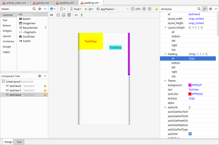This screenshot has width=219, height=145.
Task: Open layout_width wrap_content value
Action: 202,19
